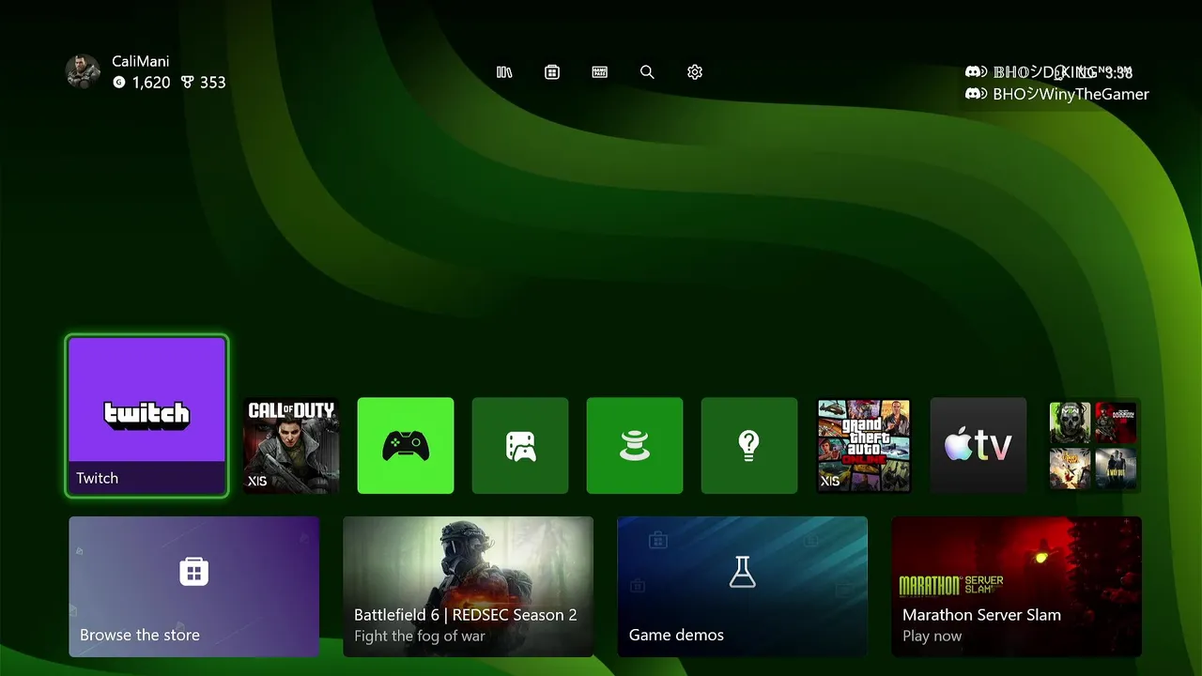Open My games & apps library icon
The image size is (1202, 676).
[504, 72]
